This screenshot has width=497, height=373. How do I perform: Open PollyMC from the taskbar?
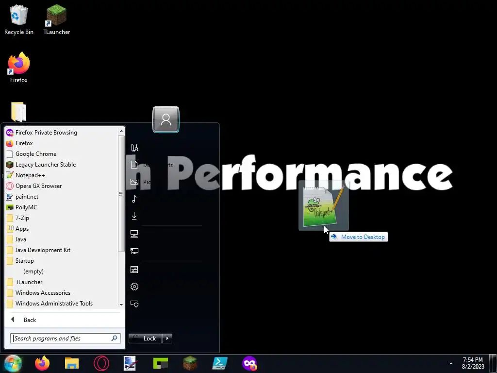click(161, 363)
